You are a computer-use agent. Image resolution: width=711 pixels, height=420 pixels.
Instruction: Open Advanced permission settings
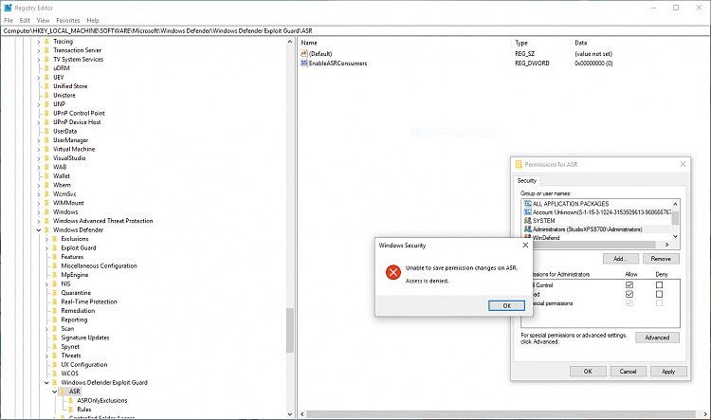657,338
